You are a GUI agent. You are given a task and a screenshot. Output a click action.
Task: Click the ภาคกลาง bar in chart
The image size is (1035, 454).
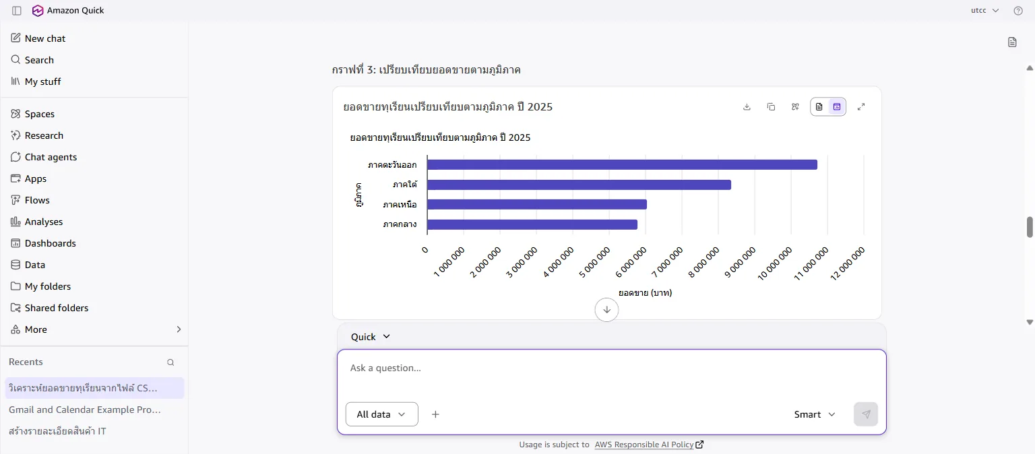point(532,224)
